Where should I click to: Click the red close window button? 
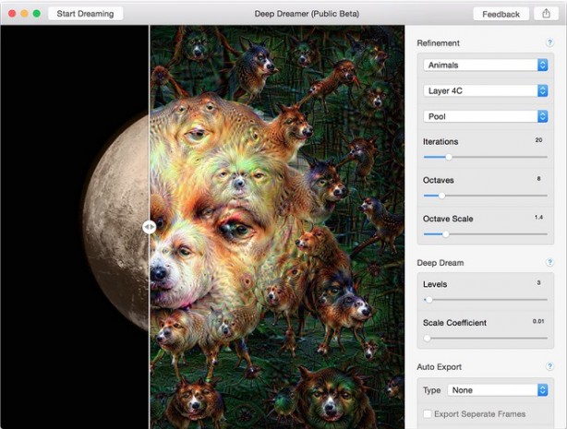click(x=13, y=14)
